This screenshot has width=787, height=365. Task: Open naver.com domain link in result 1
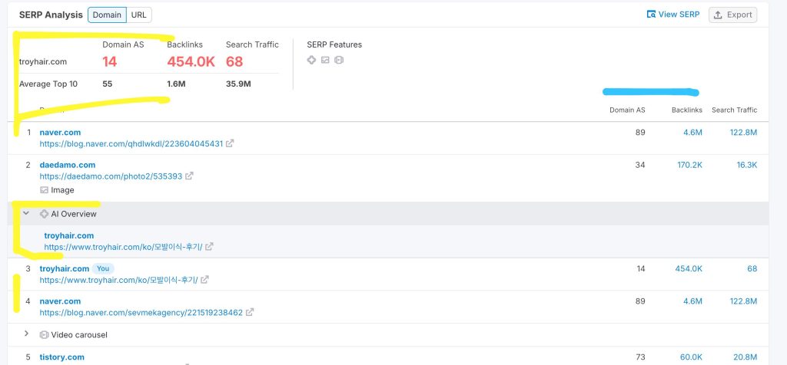60,132
